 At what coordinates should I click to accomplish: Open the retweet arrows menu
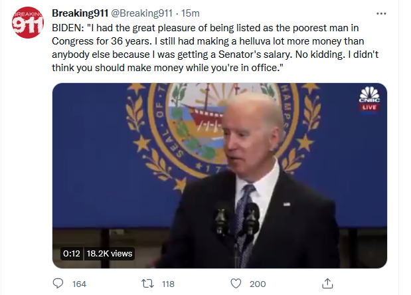(x=148, y=284)
